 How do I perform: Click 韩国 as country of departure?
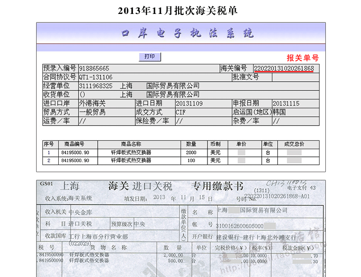click(x=279, y=112)
